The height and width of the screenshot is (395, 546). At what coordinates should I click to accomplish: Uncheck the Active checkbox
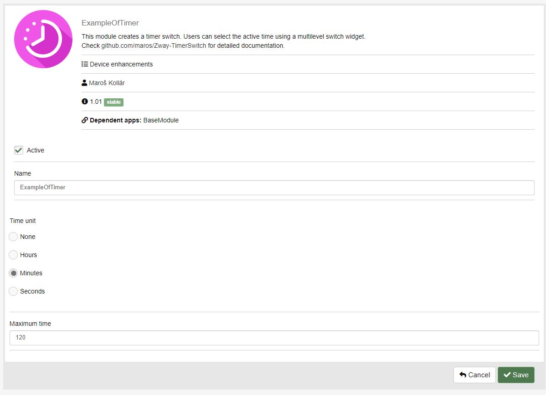(x=19, y=150)
